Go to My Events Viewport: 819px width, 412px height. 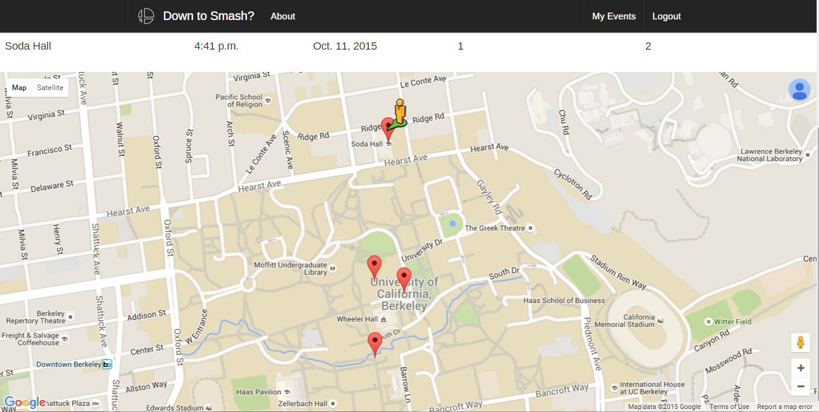click(x=614, y=16)
